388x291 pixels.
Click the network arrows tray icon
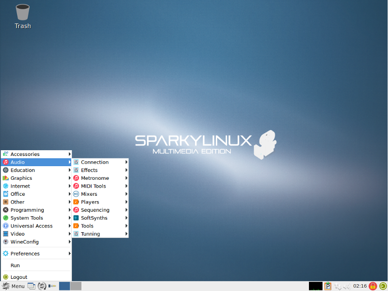click(x=338, y=286)
